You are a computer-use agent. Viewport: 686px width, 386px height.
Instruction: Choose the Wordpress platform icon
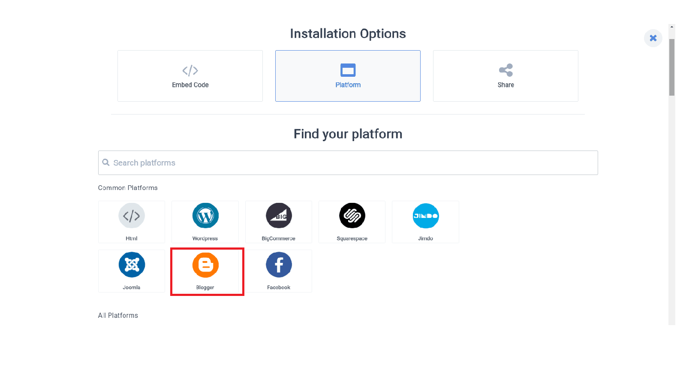pos(205,216)
